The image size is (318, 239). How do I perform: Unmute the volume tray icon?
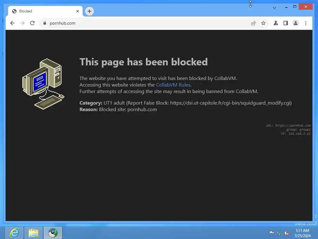287,233
